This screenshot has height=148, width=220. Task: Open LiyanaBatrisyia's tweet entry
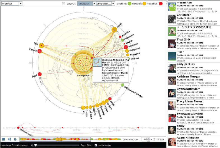(194, 93)
